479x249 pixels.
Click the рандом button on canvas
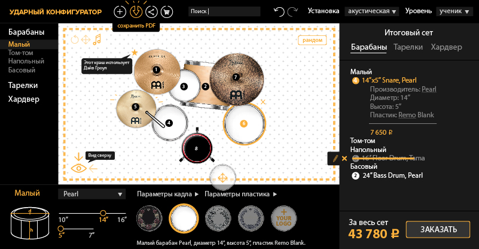coord(312,40)
